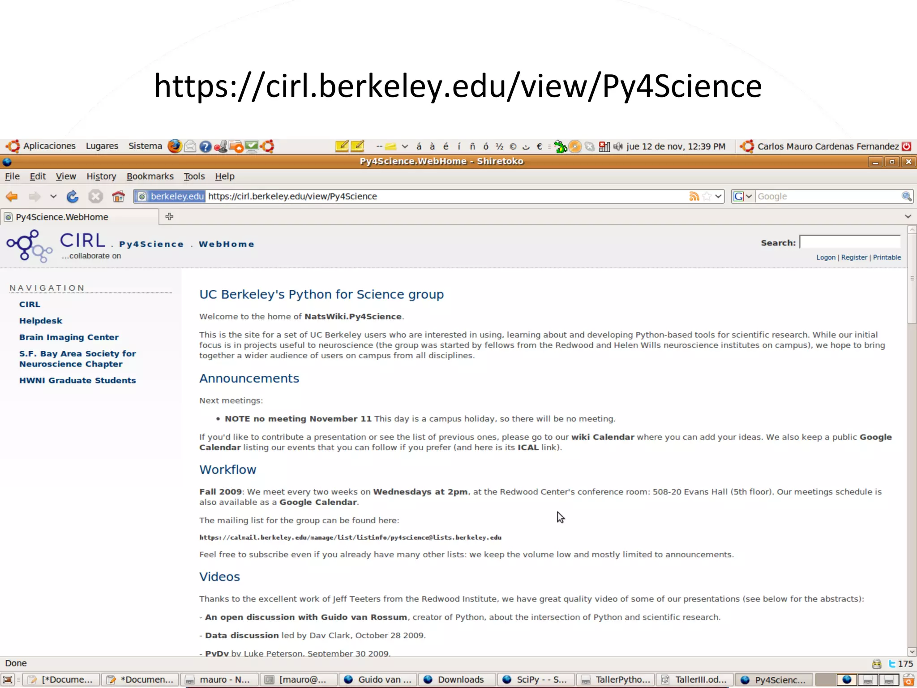Select the Py4Science.WebHome tab
This screenshot has width=917, height=688.
[x=80, y=217]
